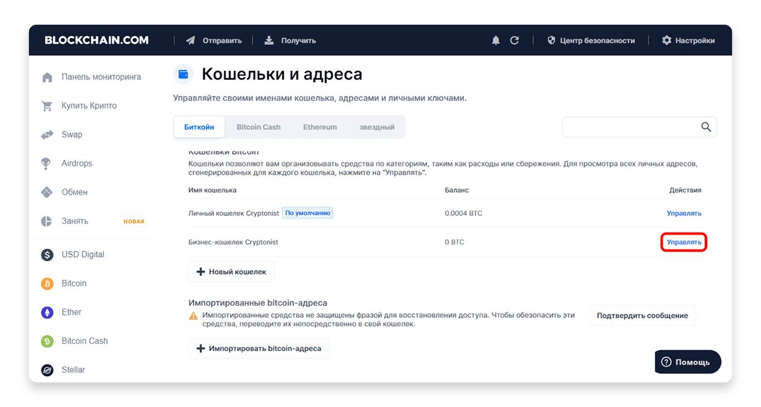Click the НОВАЯ badge next to Занять
761x407 pixels.
coord(134,221)
